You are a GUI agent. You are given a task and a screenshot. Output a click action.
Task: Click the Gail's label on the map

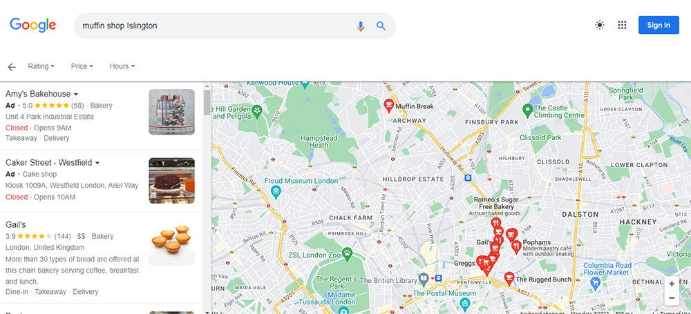pyautogui.click(x=484, y=242)
